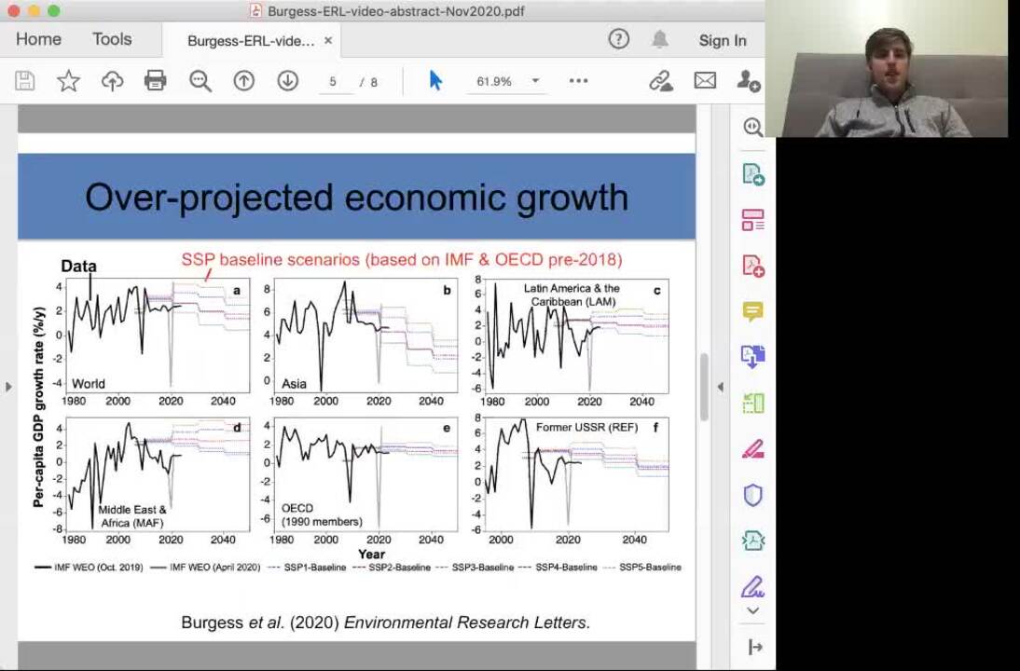Screen dimensions: 1020x671
Task: Open the Tools tab
Action: point(112,40)
